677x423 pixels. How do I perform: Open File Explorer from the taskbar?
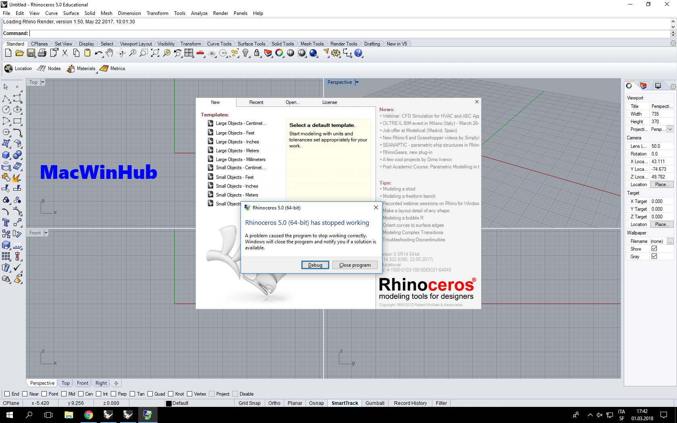(x=69, y=415)
